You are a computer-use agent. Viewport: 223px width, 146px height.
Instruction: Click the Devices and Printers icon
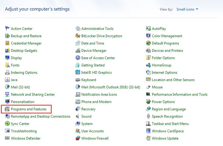pyautogui.click(x=148, y=51)
